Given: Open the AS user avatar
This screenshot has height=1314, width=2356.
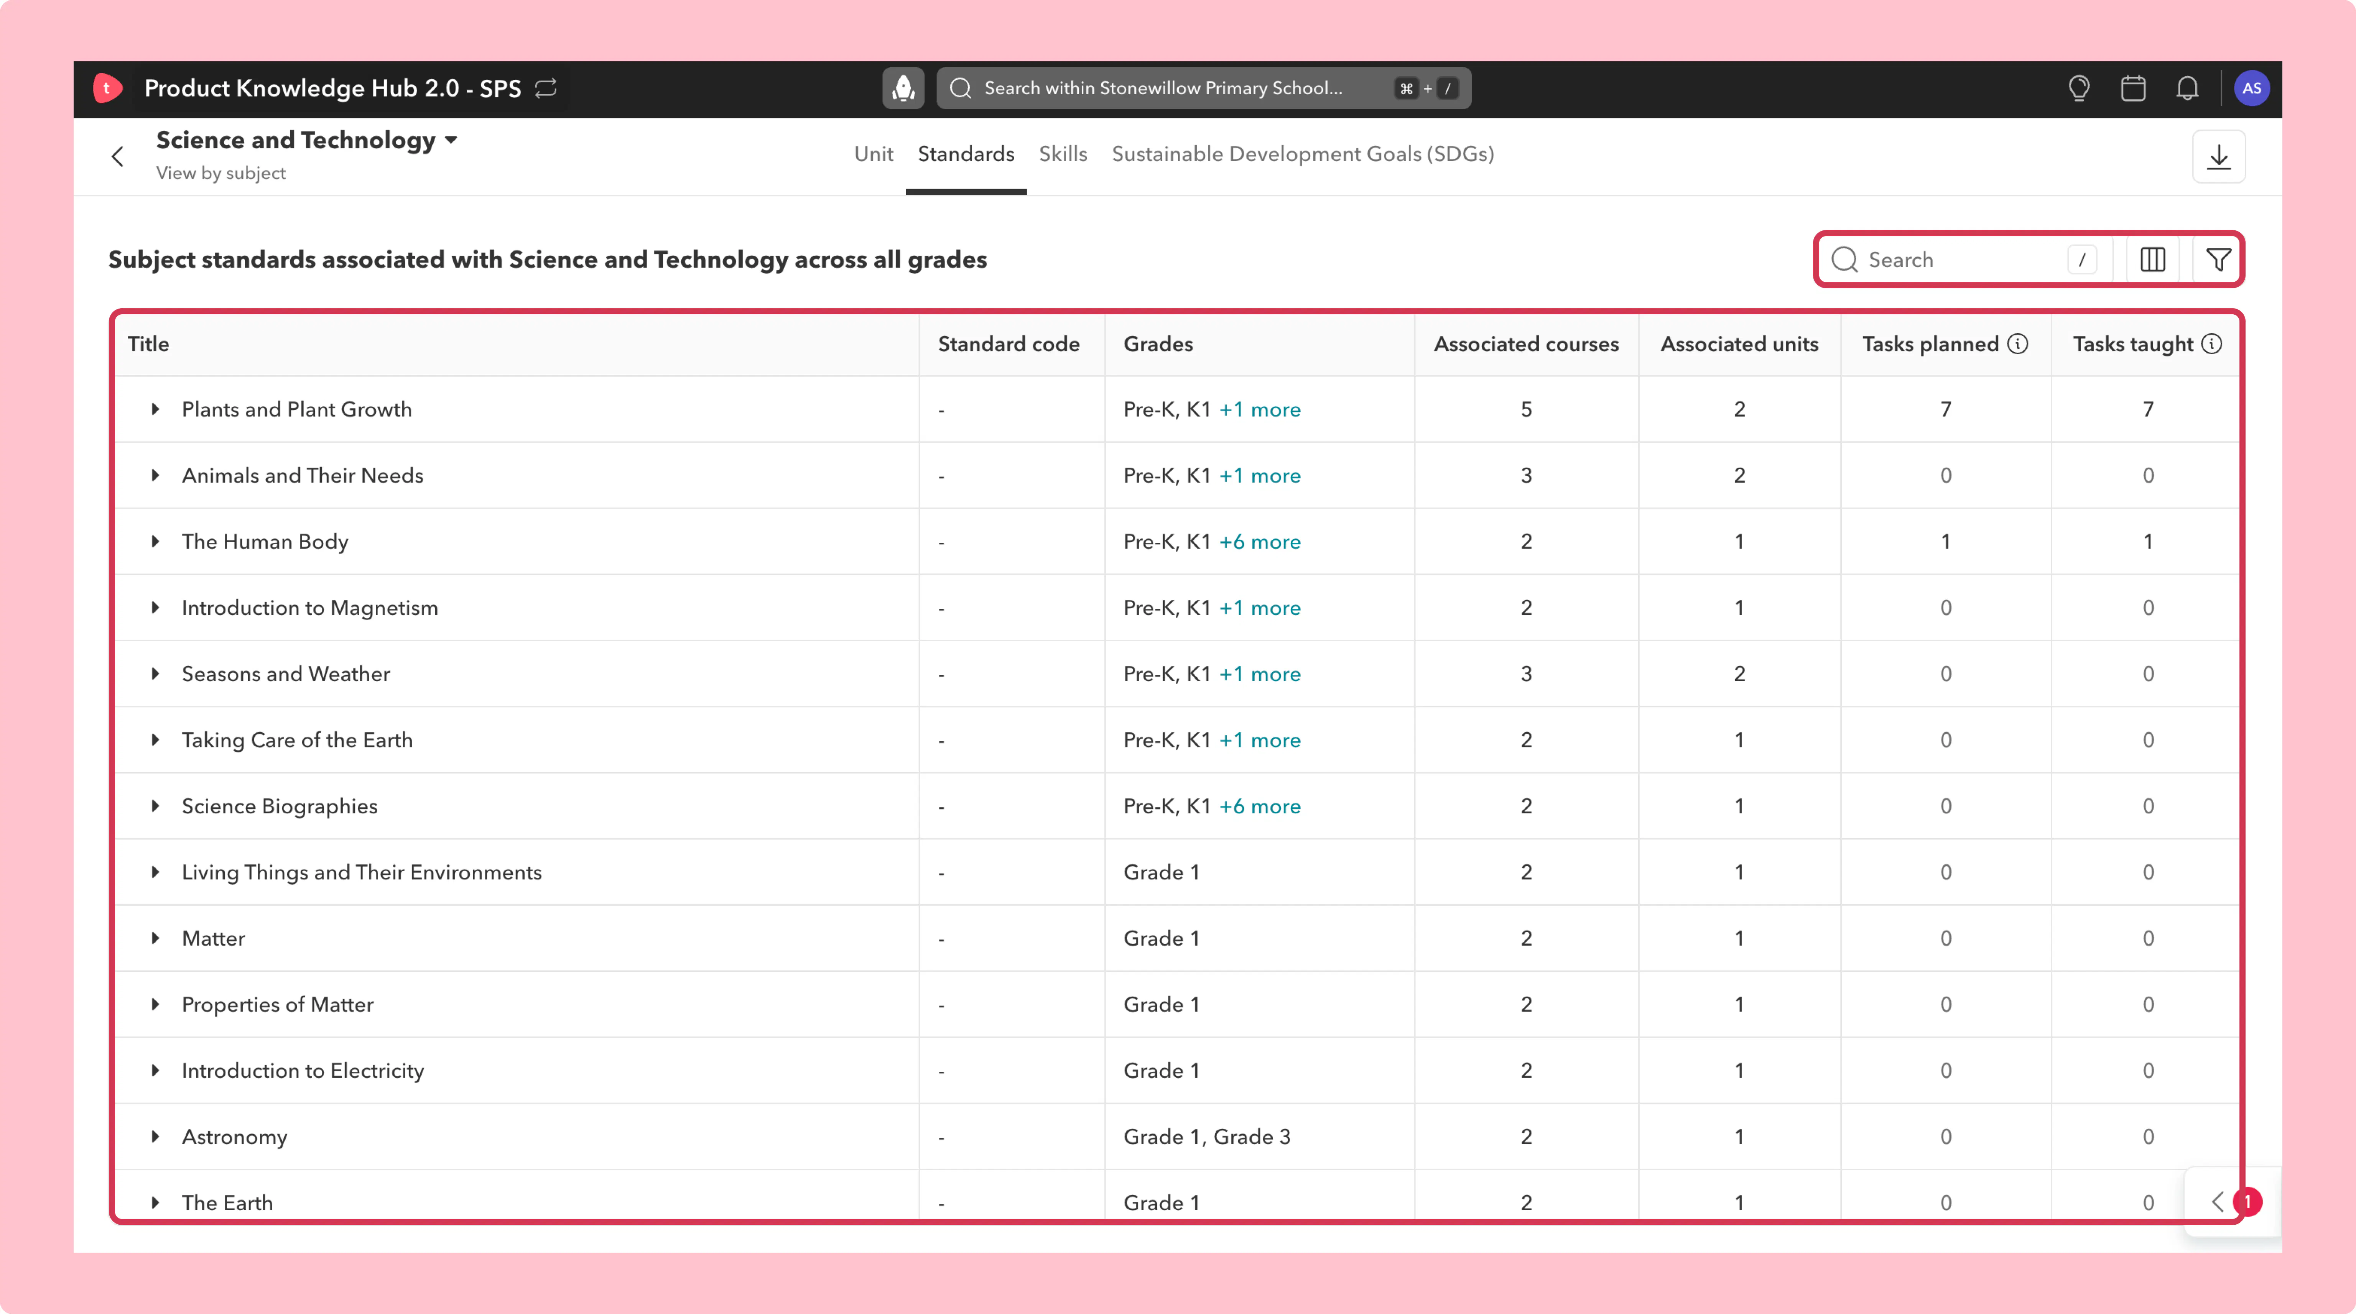Looking at the screenshot, I should [2251, 88].
